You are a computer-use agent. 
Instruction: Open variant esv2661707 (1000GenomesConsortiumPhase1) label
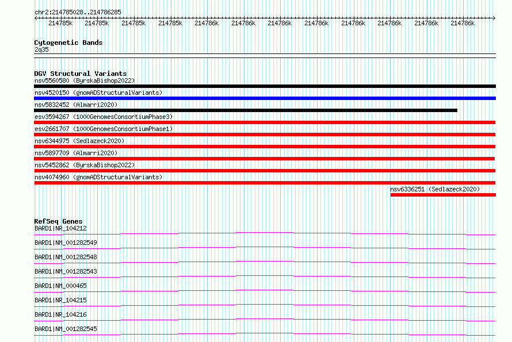(104, 129)
